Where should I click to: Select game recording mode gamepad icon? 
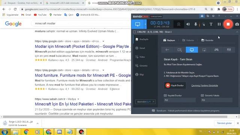(x=216, y=50)
